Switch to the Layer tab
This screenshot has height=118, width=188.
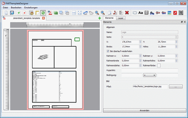pyautogui.click(x=121, y=18)
